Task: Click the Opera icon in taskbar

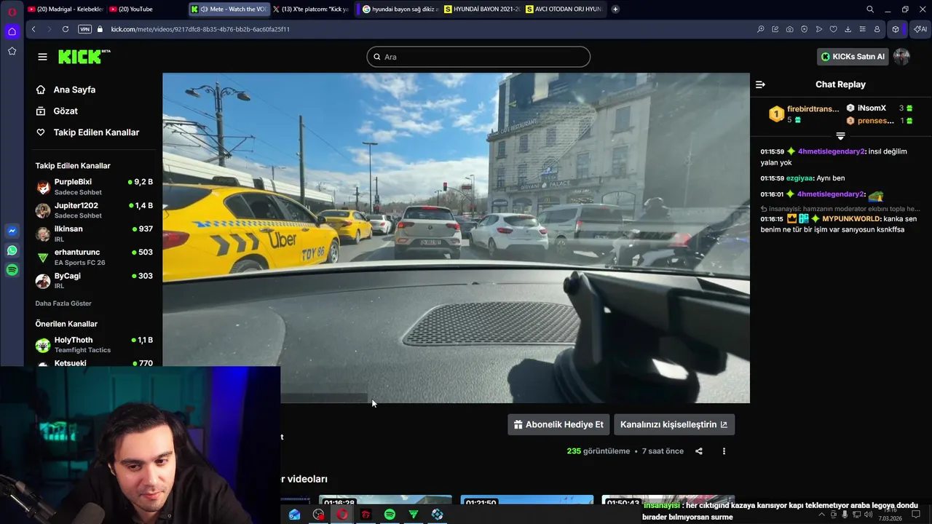Action: (342, 515)
